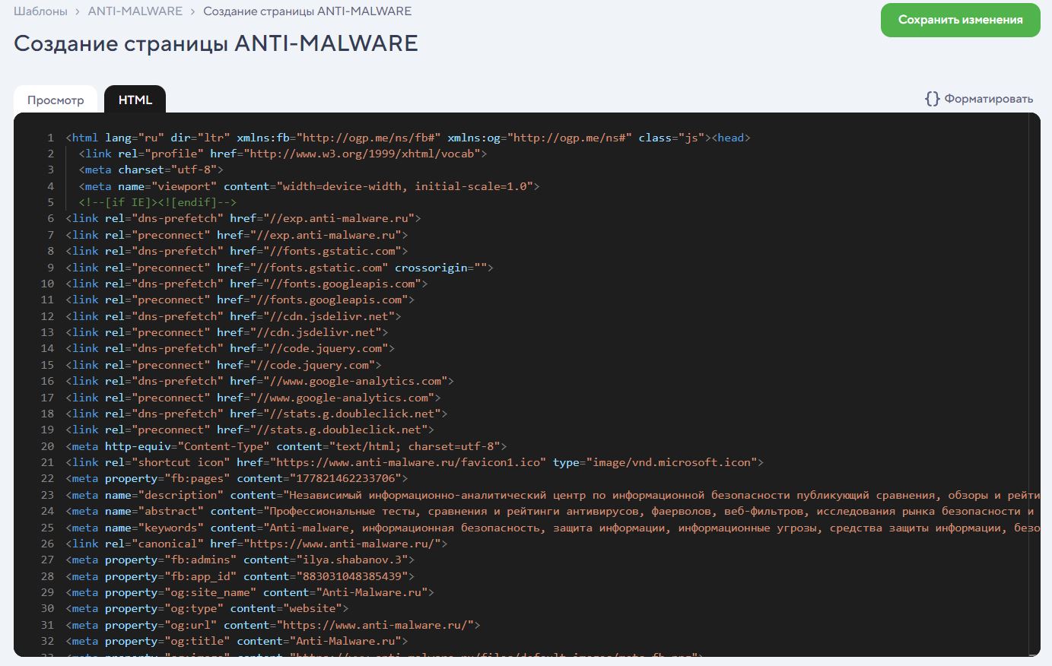1052x666 pixels.
Task: Click the preconnect line for //stats.g.doubleclick.net
Action: [x=250, y=430]
